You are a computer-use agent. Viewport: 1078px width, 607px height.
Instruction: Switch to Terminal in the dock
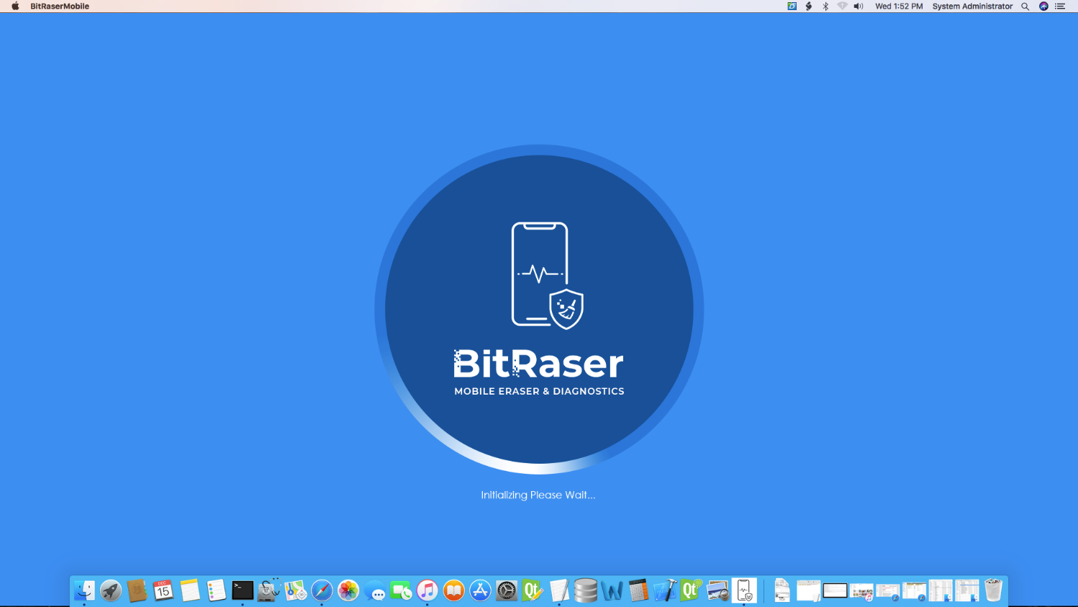(243, 590)
